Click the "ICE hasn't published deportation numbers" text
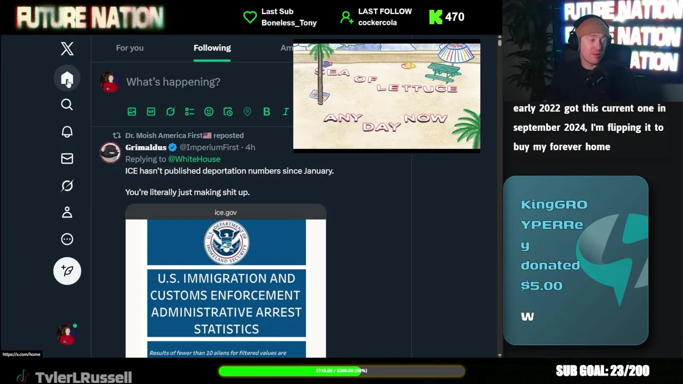Viewport: 683px width, 384px height. [229, 171]
